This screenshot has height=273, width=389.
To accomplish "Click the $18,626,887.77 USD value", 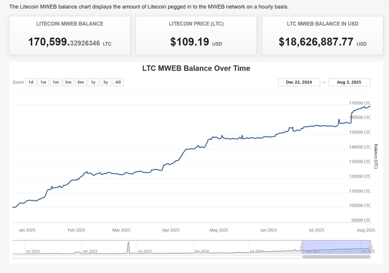I will pos(323,42).
